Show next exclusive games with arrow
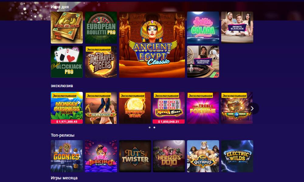The width and height of the screenshot is (304, 182). click(252, 109)
